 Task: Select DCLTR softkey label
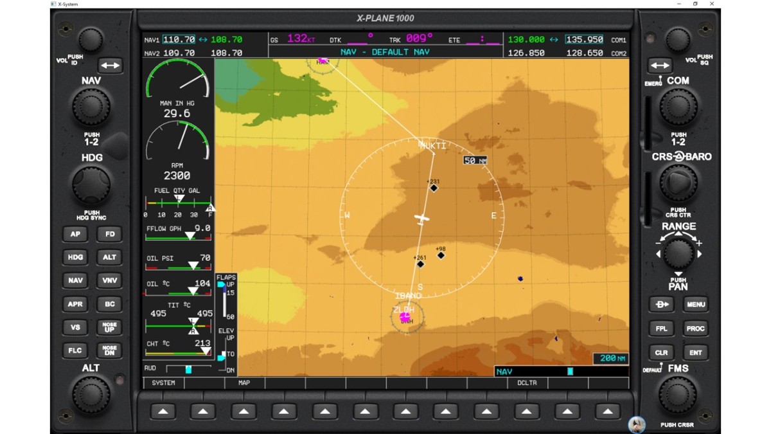(527, 383)
